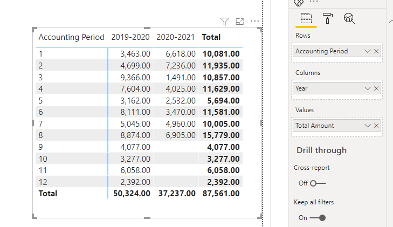Click the Total row label
393x227 pixels.
48,194
